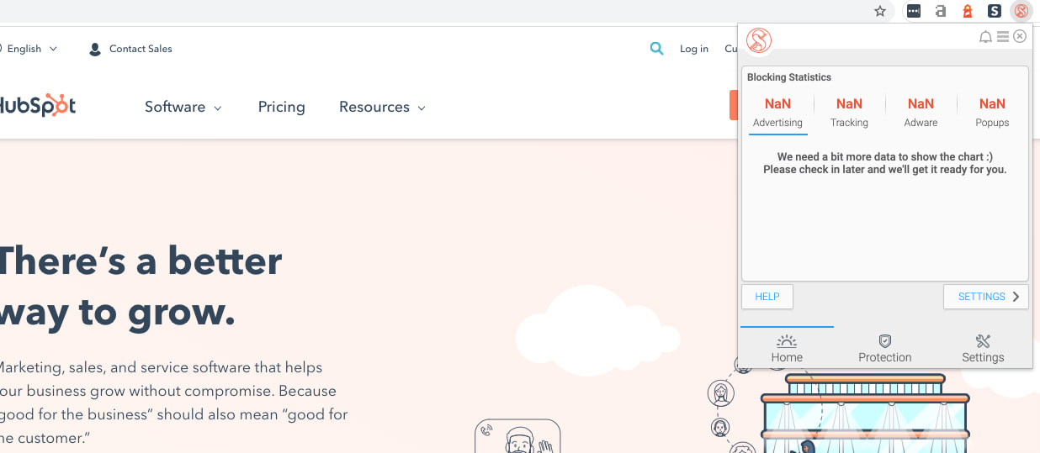
Task: Click the HubSpot logo
Action: coord(38,106)
